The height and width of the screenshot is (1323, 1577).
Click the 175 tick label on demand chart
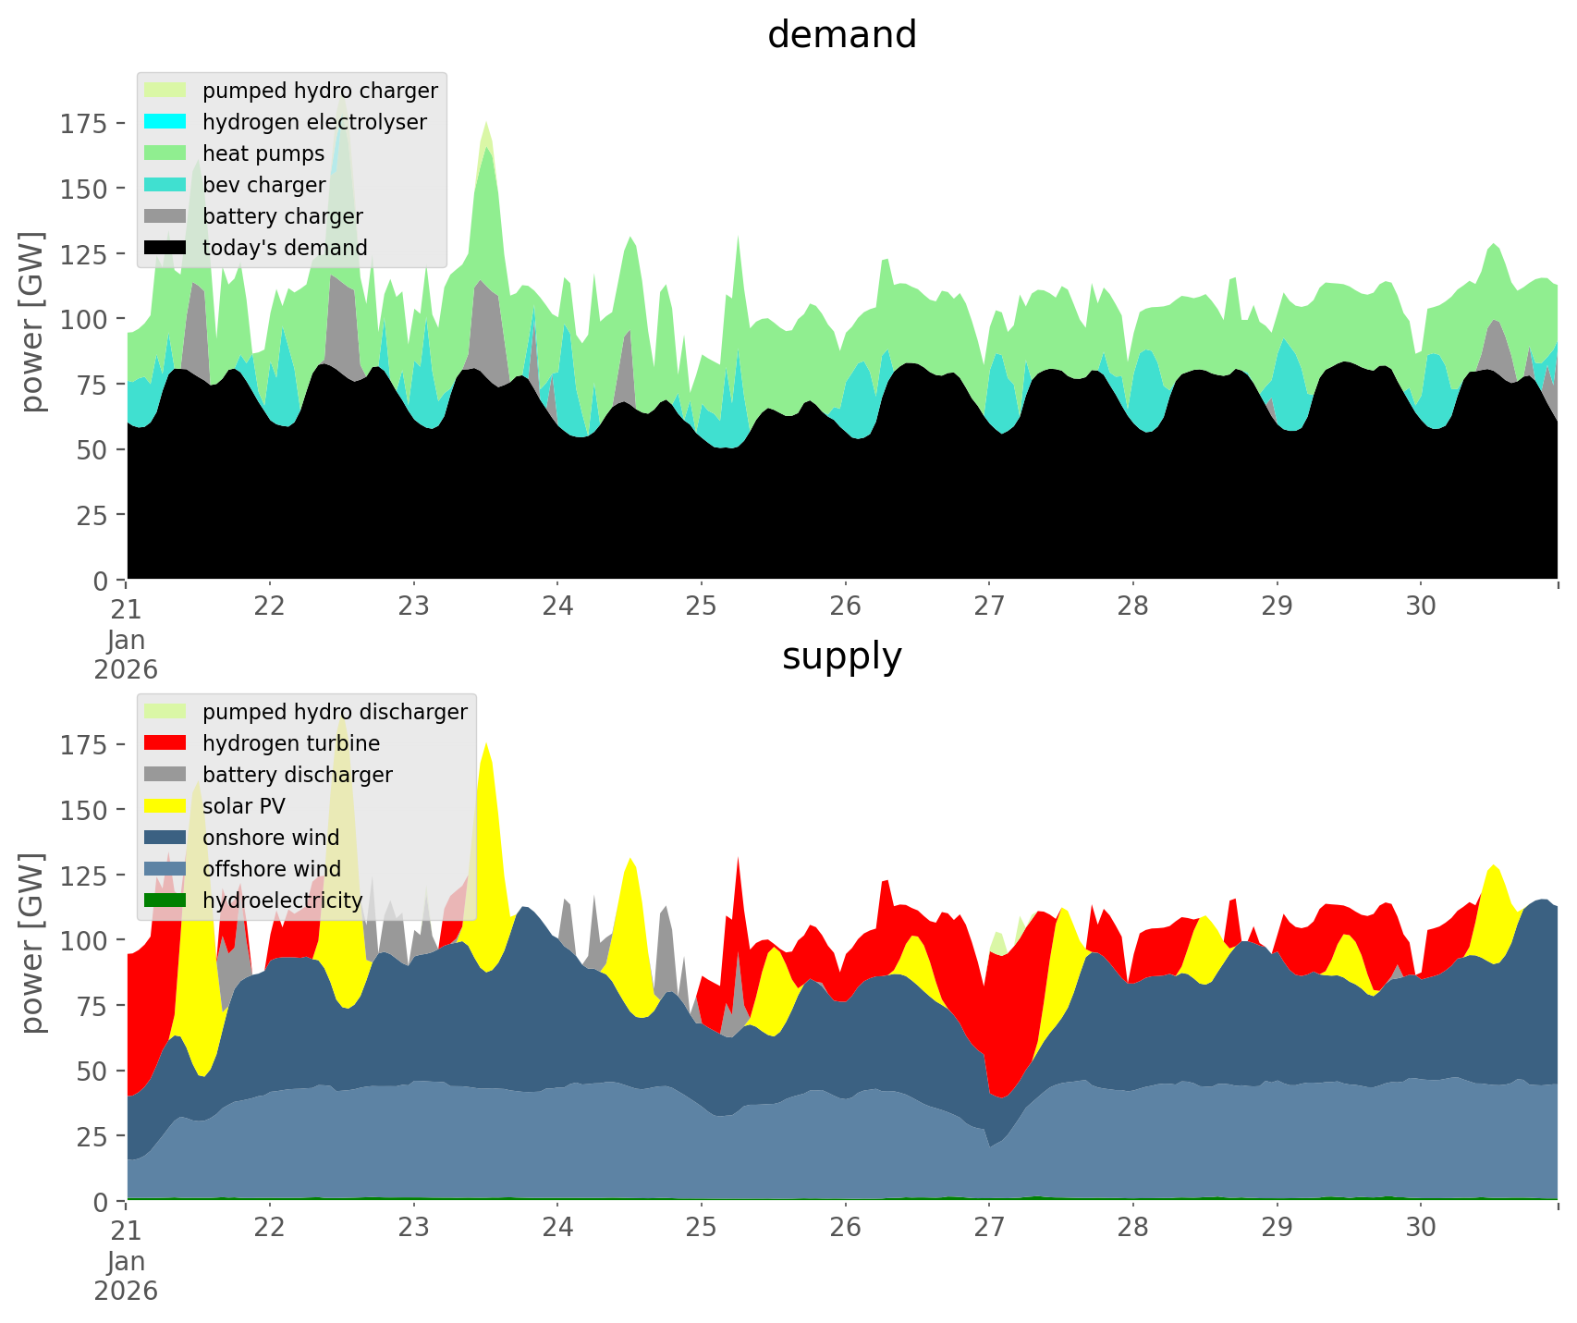(85, 124)
